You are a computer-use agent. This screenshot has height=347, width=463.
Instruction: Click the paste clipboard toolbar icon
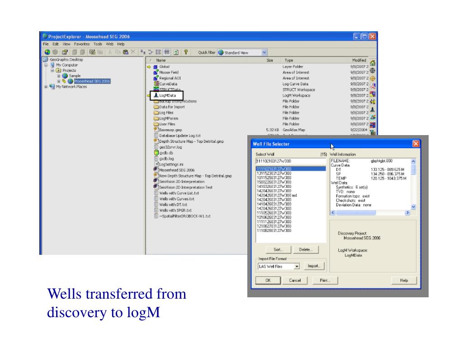pos(126,52)
